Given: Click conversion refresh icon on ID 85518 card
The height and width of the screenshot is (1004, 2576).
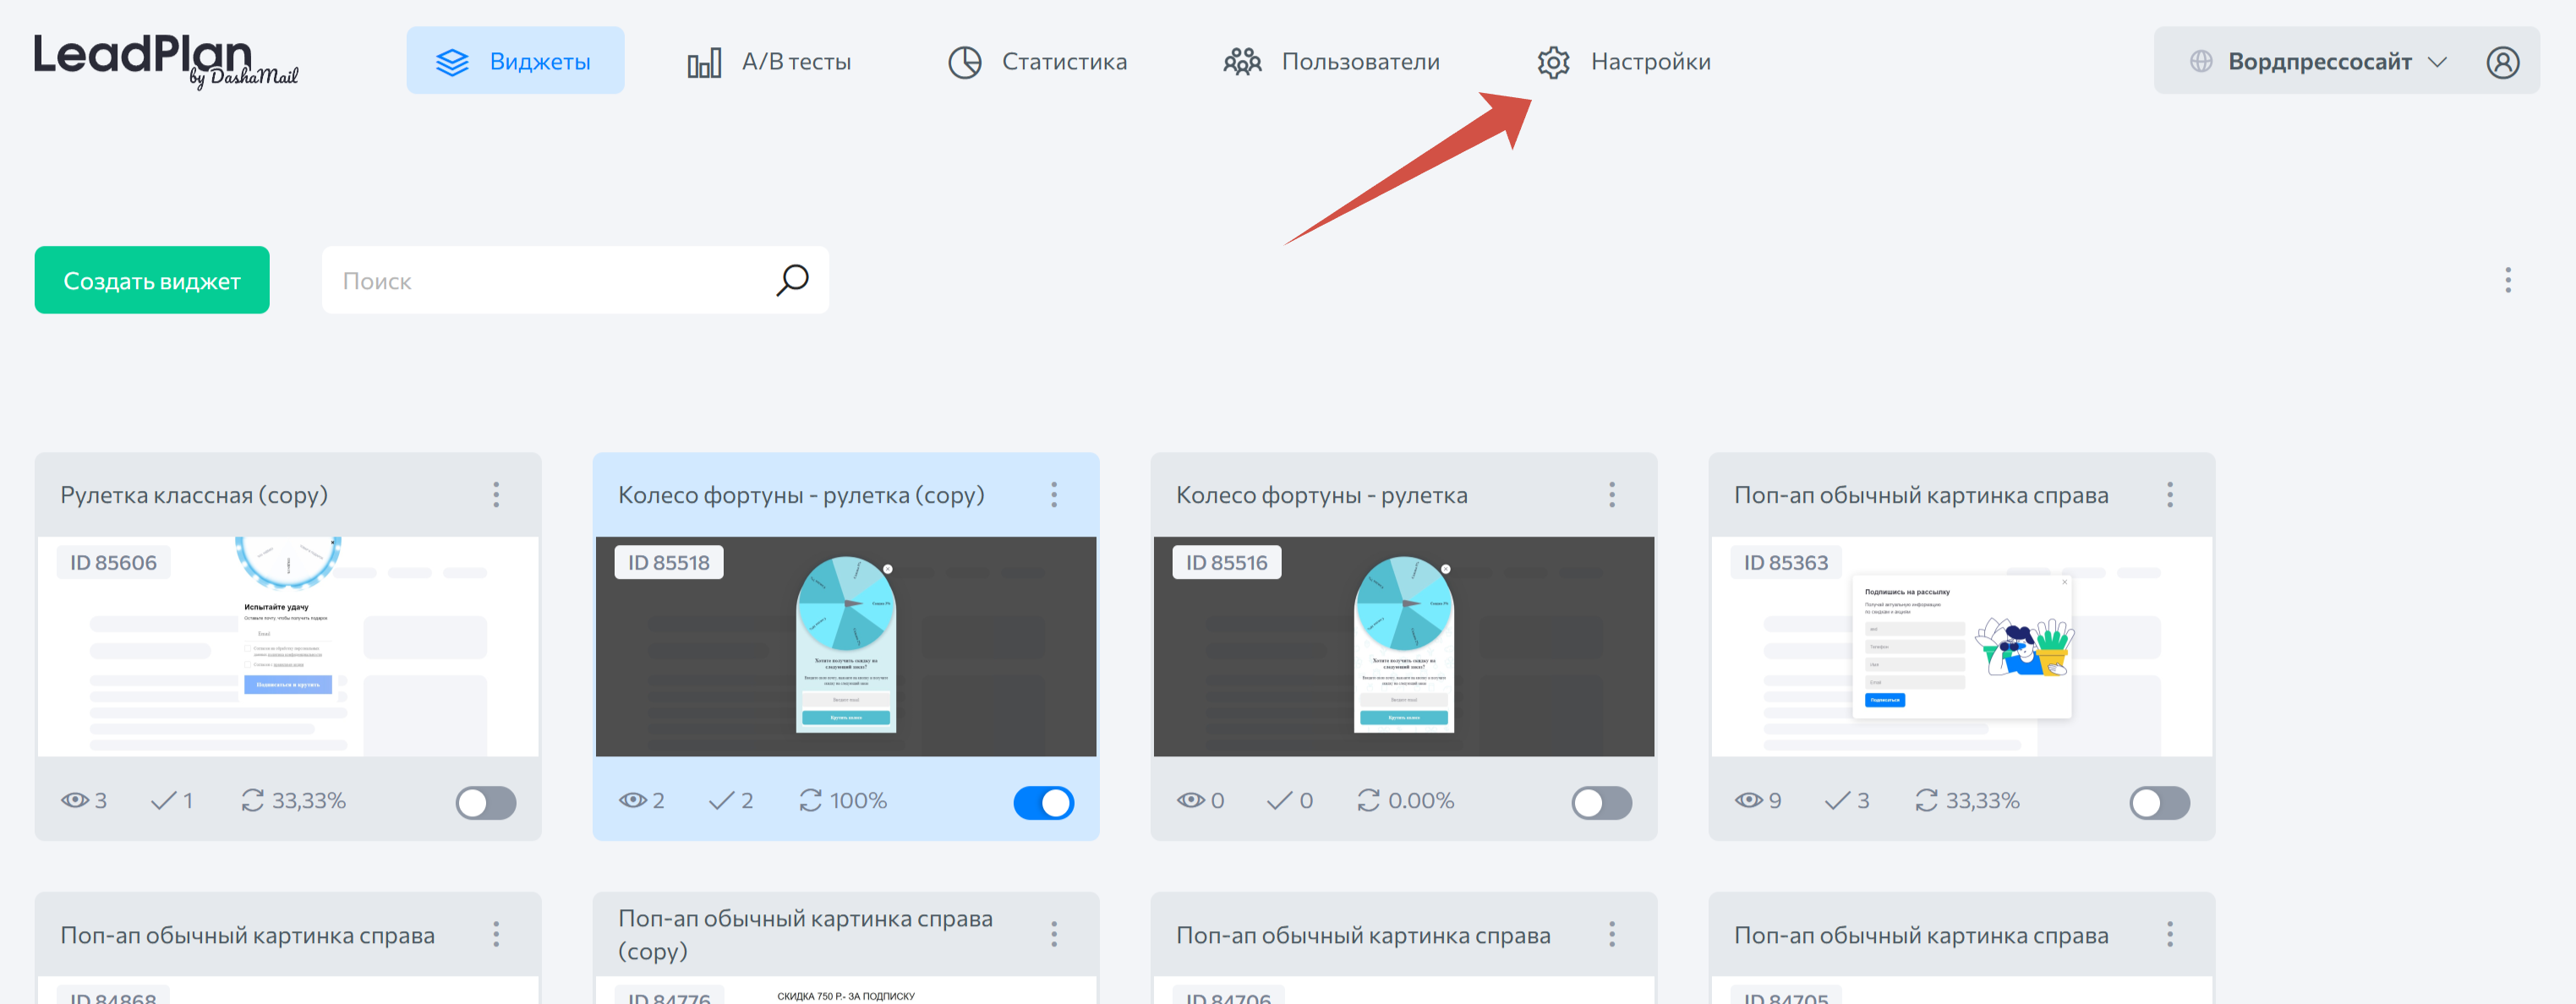Looking at the screenshot, I should coord(810,801).
